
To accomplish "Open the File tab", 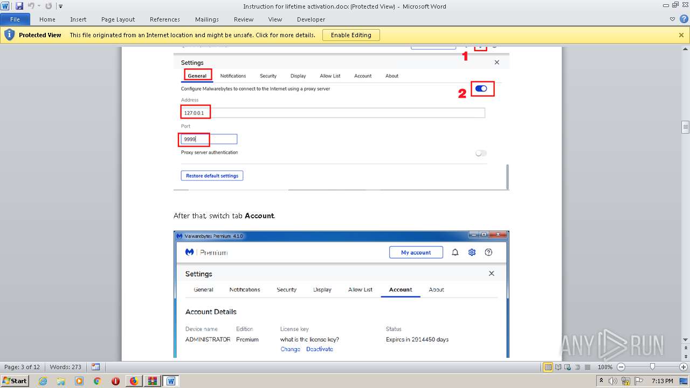I will [x=15, y=19].
